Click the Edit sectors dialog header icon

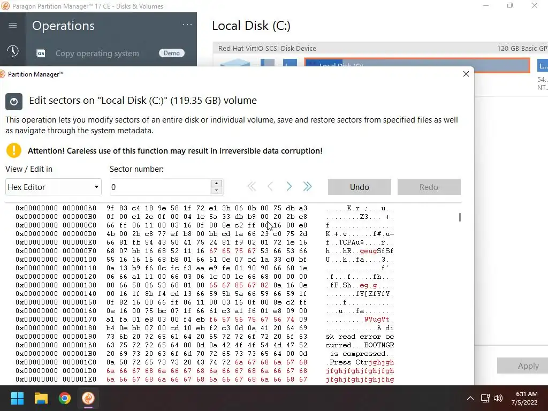click(14, 102)
